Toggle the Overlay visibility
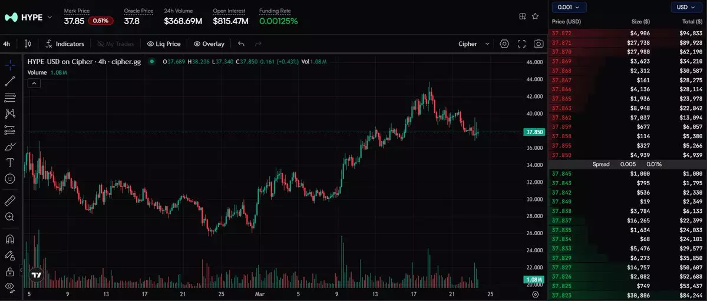707x301 pixels. click(209, 44)
